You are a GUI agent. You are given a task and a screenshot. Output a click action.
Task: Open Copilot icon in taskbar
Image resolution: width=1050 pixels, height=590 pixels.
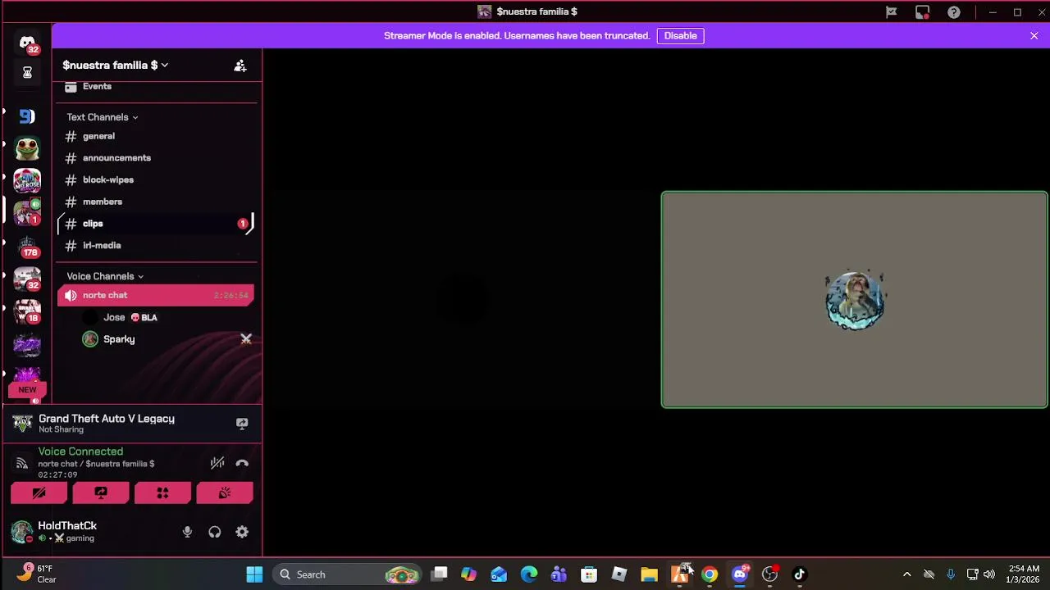tap(468, 574)
